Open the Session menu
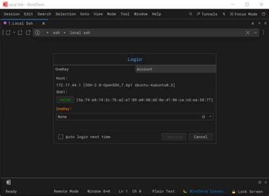The image size is (269, 196). point(12,14)
